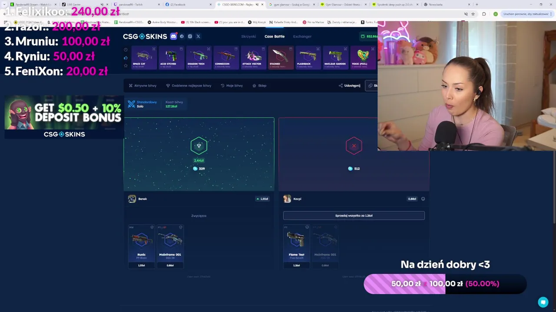The height and width of the screenshot is (312, 556).
Task: Click Sprzedaj wszystko za 1.26zł button
Action: 354,215
